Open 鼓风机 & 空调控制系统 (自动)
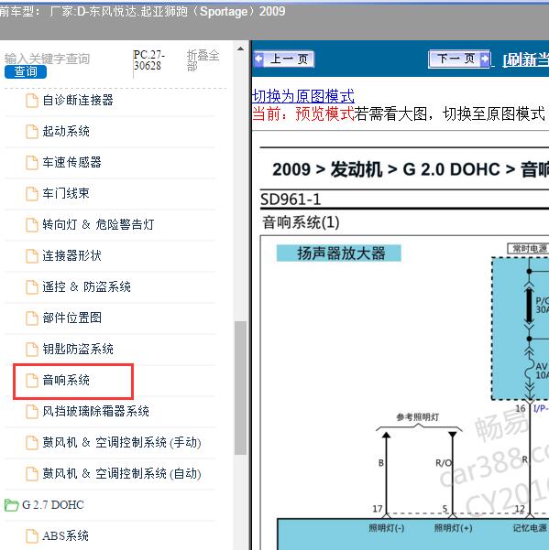549x550 pixels. [x=122, y=473]
